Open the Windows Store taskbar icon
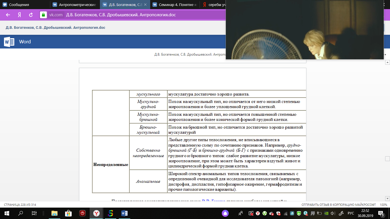Screen dimensions: 390x219 pos(69,213)
